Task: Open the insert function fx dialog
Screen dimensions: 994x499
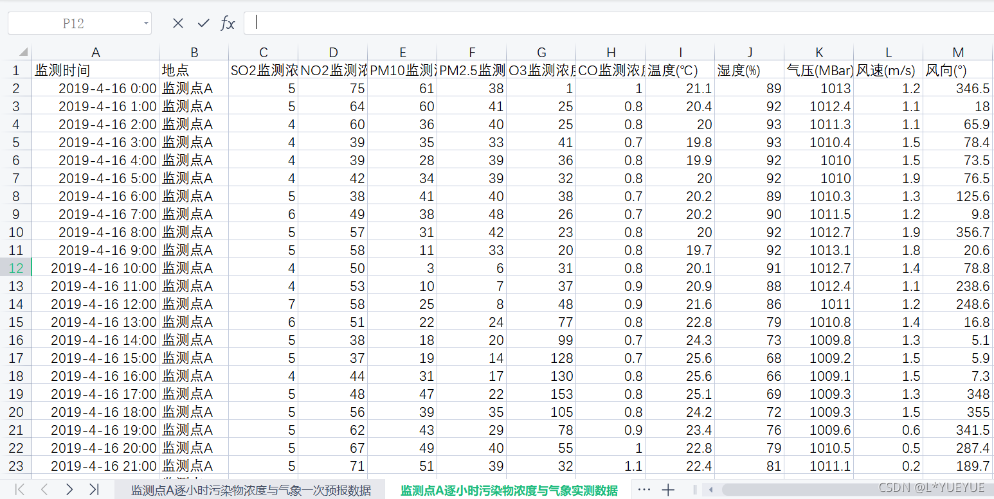Action: tap(228, 23)
